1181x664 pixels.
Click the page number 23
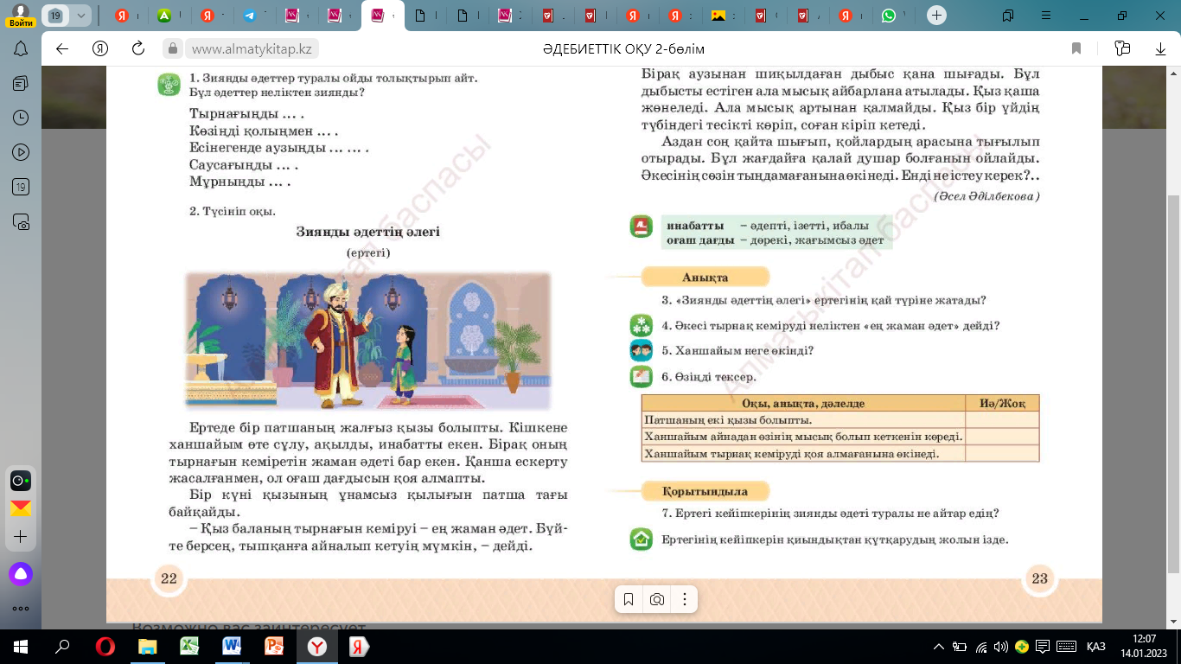tap(1039, 578)
